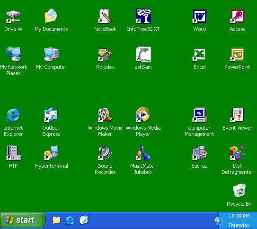Click the My Network Places icon
Viewport: 257px width, 229px height.
(13, 54)
